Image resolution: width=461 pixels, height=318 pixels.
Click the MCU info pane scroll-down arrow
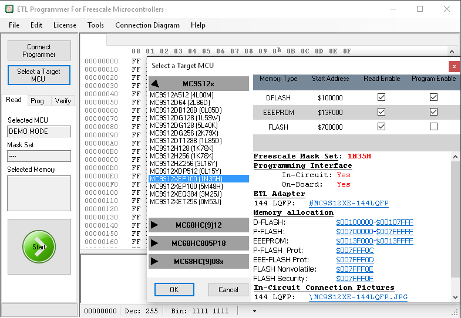click(455, 297)
